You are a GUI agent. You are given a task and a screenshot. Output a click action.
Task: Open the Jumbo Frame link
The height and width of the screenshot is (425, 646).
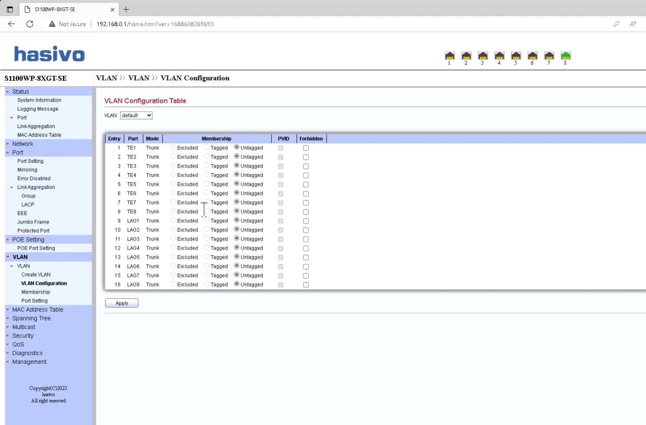(x=33, y=222)
